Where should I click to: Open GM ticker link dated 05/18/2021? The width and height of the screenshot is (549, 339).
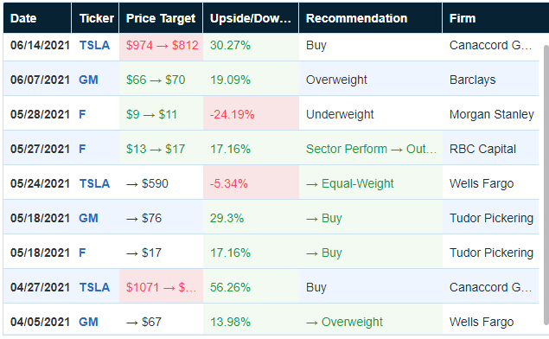88,218
